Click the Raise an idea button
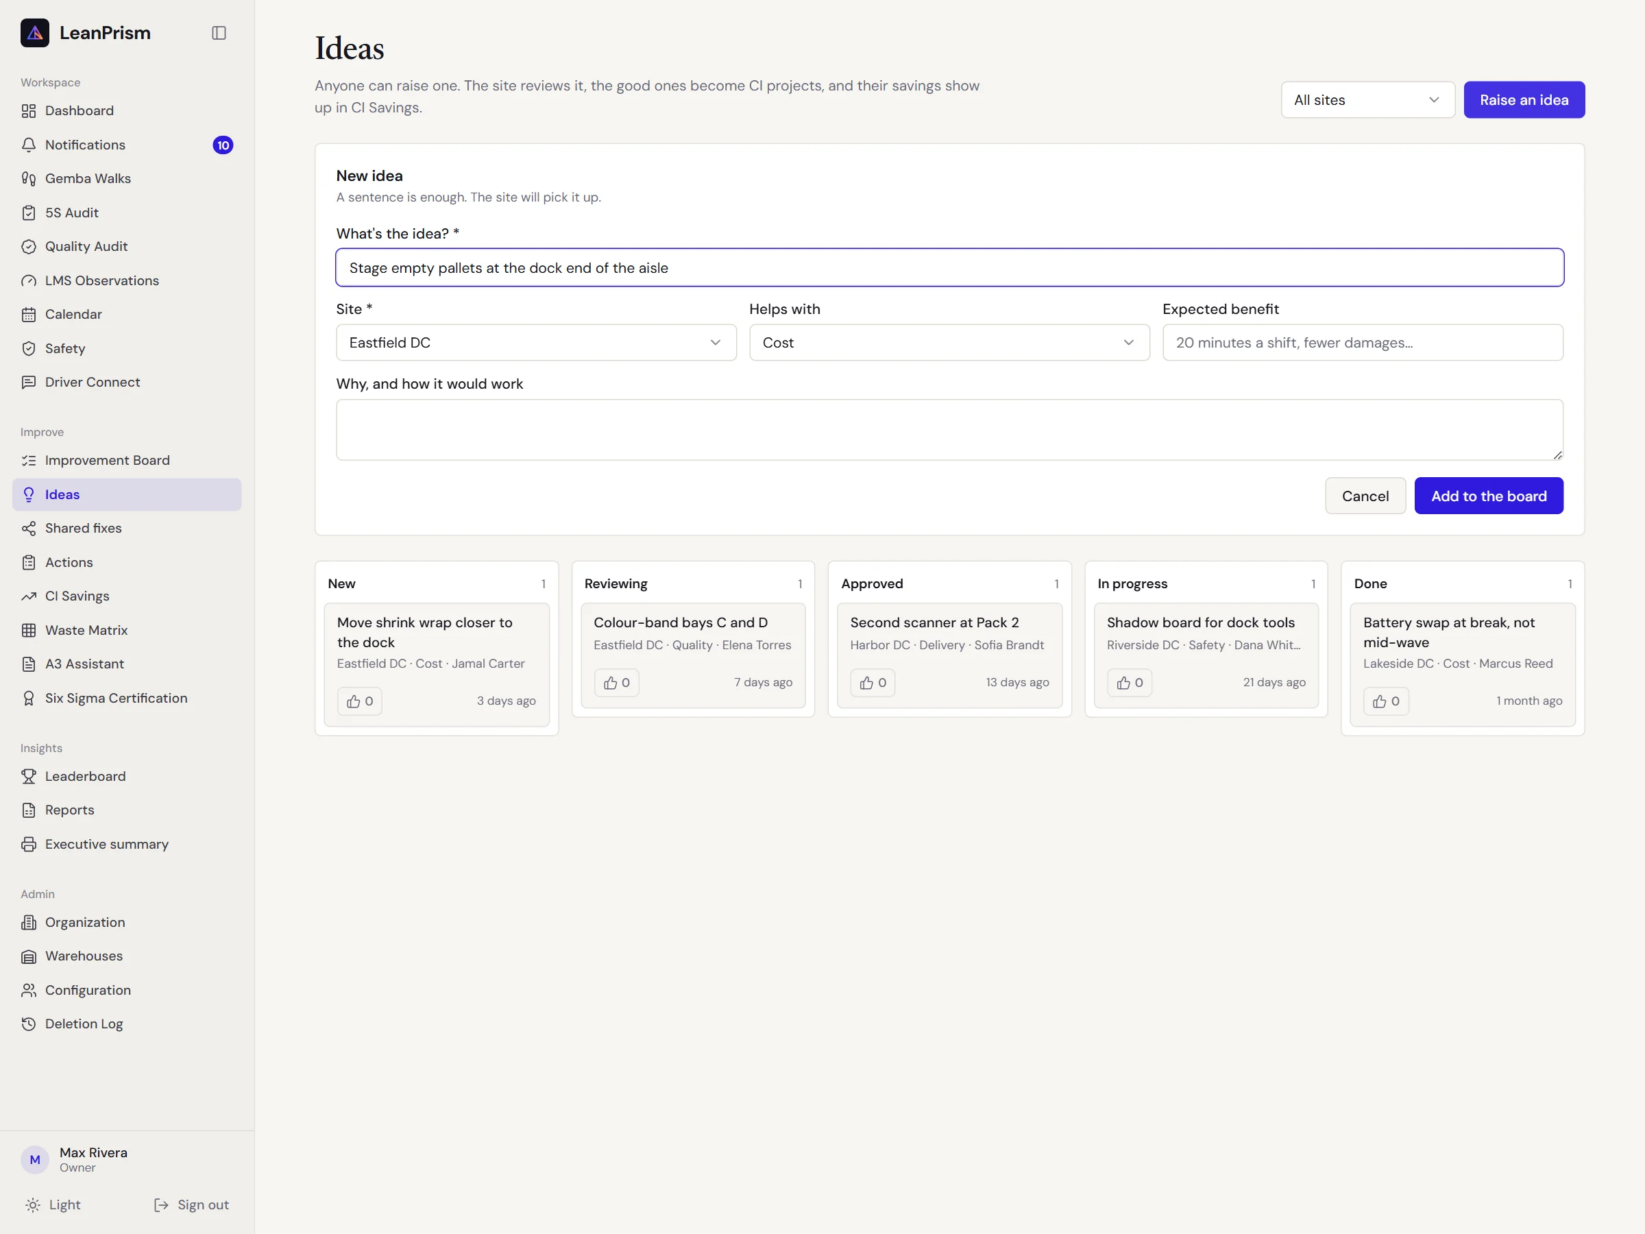Image resolution: width=1645 pixels, height=1234 pixels. pyautogui.click(x=1524, y=99)
